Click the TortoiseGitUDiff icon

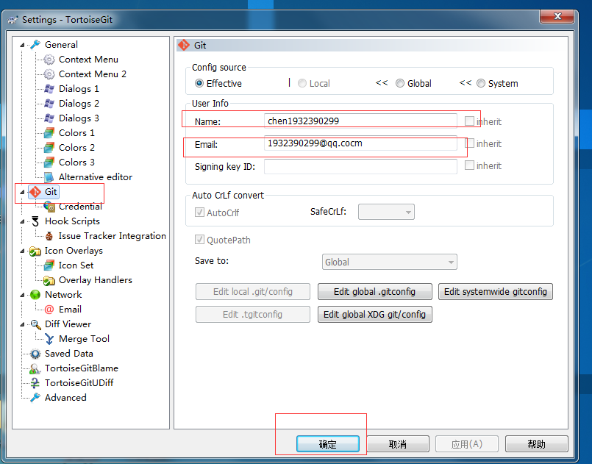click(x=35, y=383)
